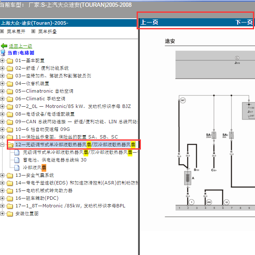Click folder icon of 07—2_0L Motronic

click(10, 107)
